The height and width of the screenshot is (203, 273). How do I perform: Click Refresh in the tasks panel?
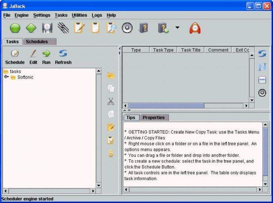63,57
